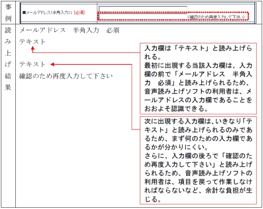
Task: Click the sentence 最初に出現する当該入力欄は in upper callout
Action: tap(198, 66)
